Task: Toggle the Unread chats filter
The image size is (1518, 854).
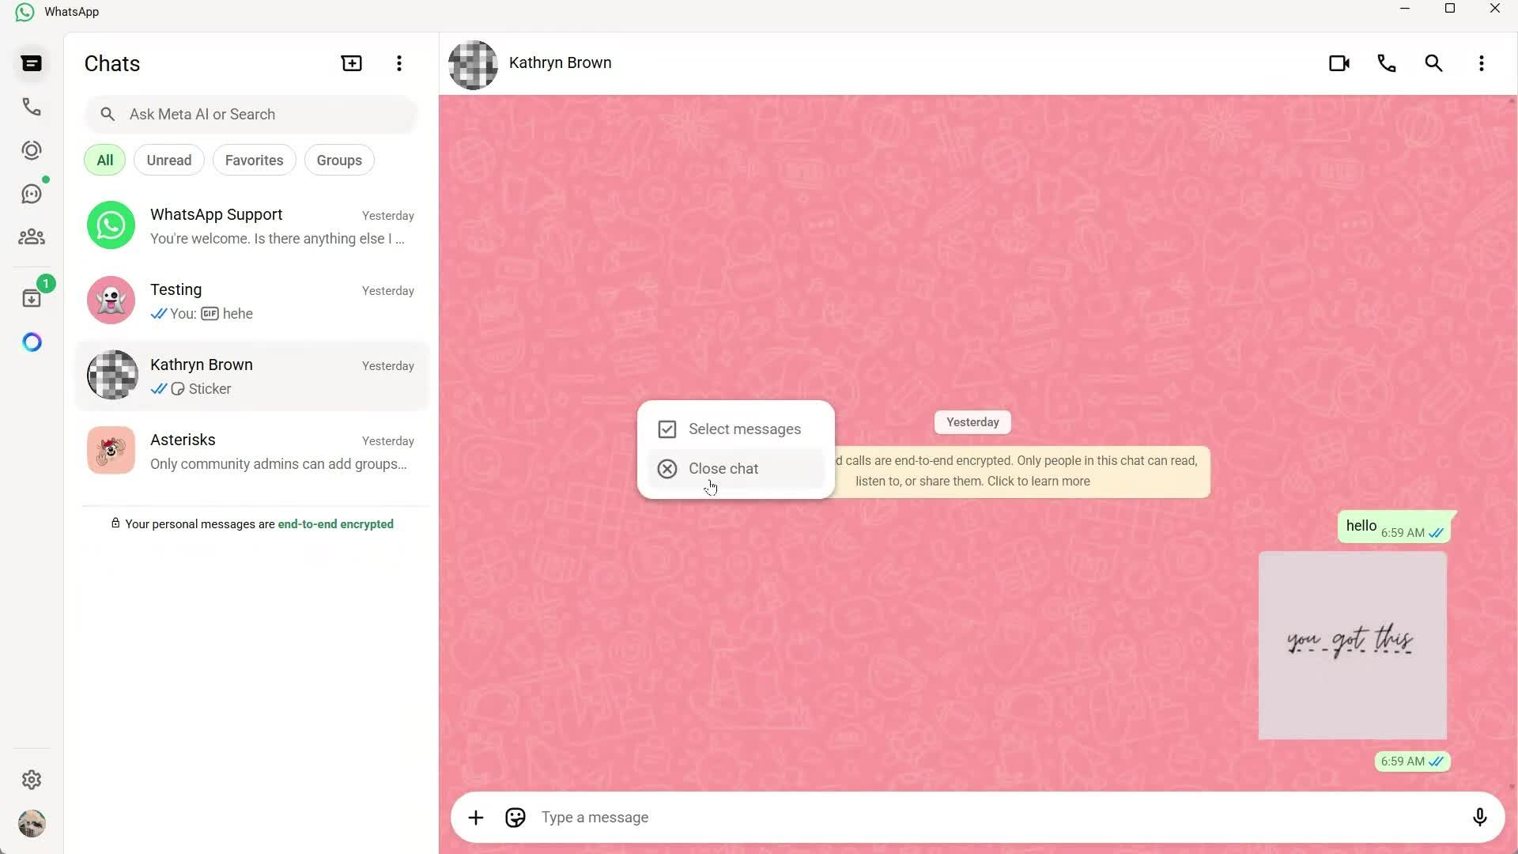Action: tap(168, 160)
